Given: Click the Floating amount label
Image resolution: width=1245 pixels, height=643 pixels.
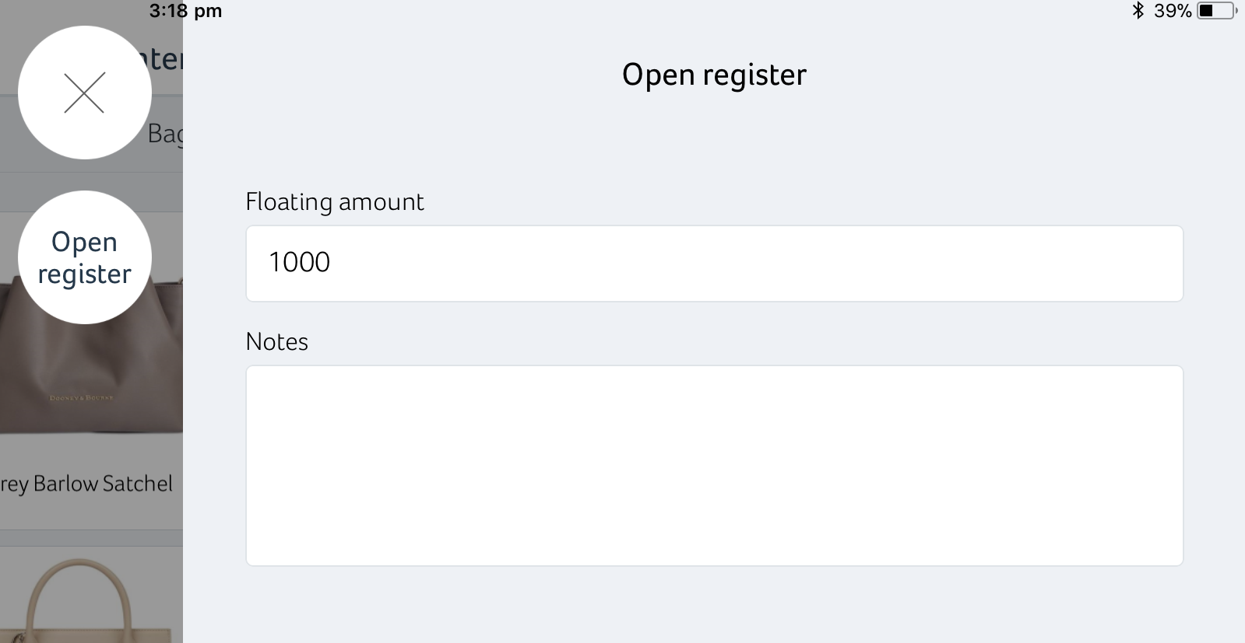Looking at the screenshot, I should 335,202.
